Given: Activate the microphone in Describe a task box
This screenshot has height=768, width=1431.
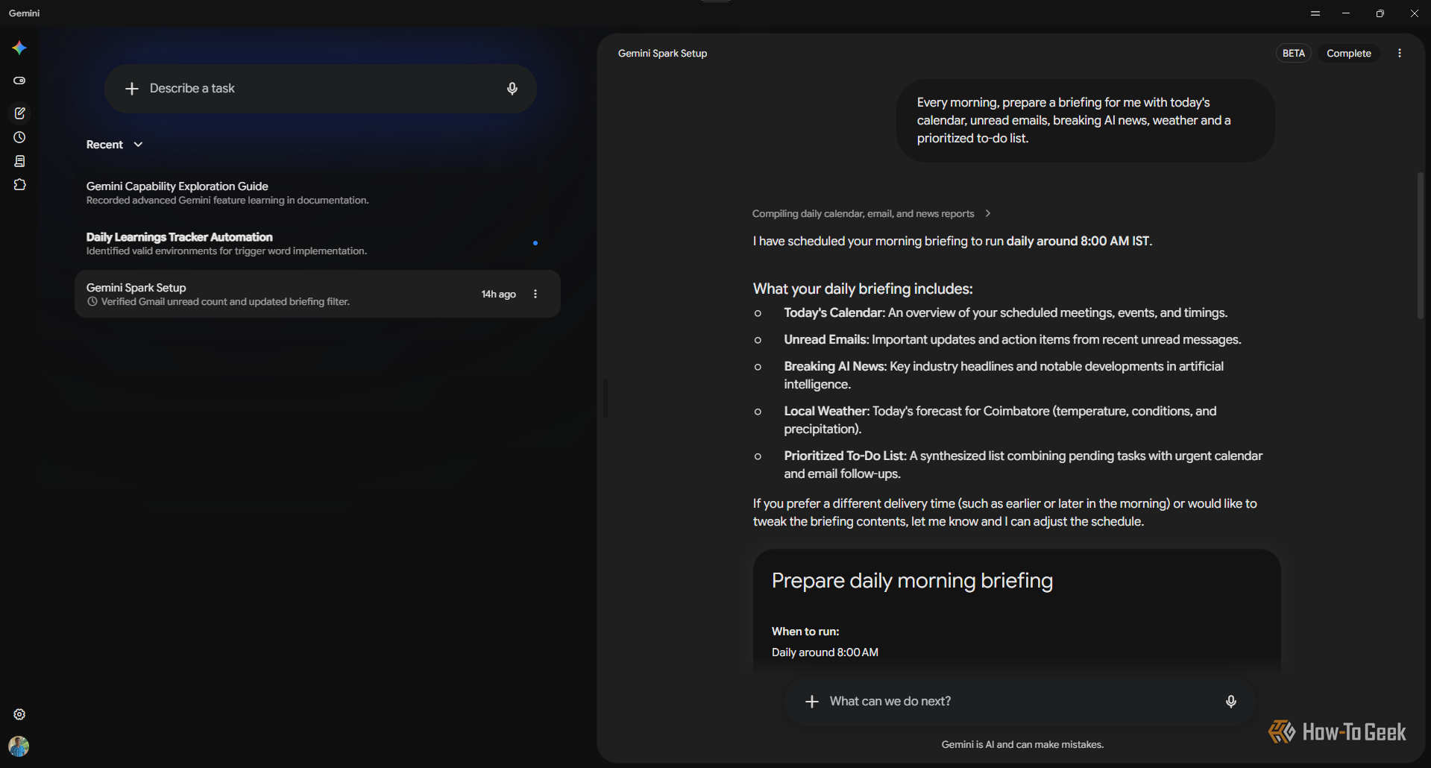Looking at the screenshot, I should tap(512, 89).
